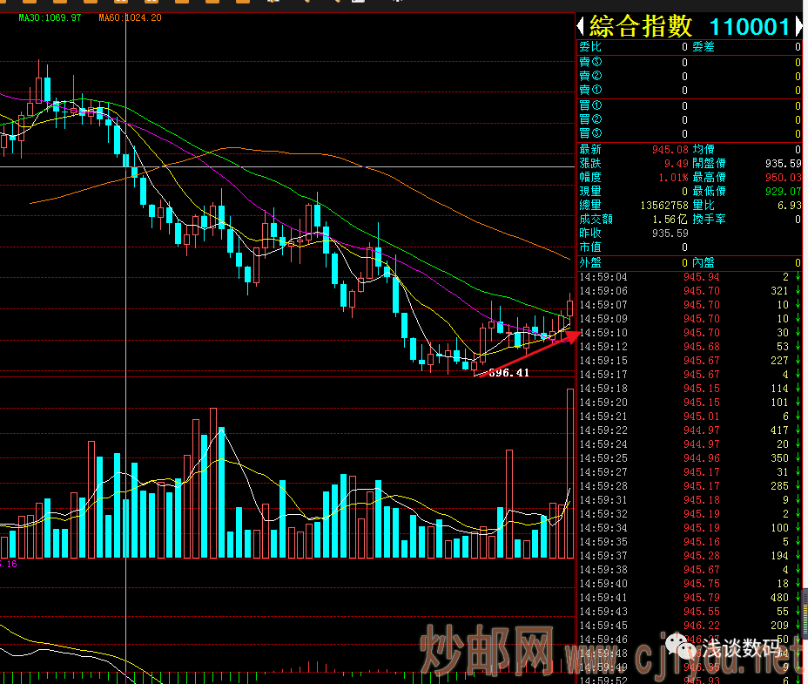
Task: Click the left arrow beside 綜合指數 title
Action: [x=582, y=26]
